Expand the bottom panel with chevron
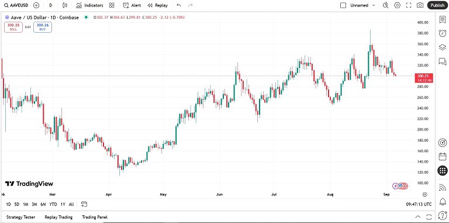The height and width of the screenshot is (223, 449). click(x=418, y=217)
